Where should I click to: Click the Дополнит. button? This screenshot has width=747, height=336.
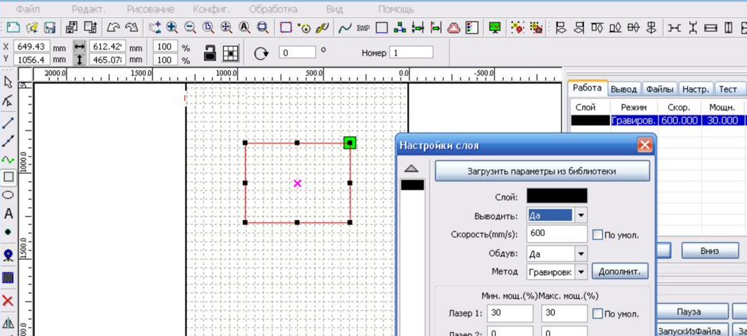[x=620, y=272]
